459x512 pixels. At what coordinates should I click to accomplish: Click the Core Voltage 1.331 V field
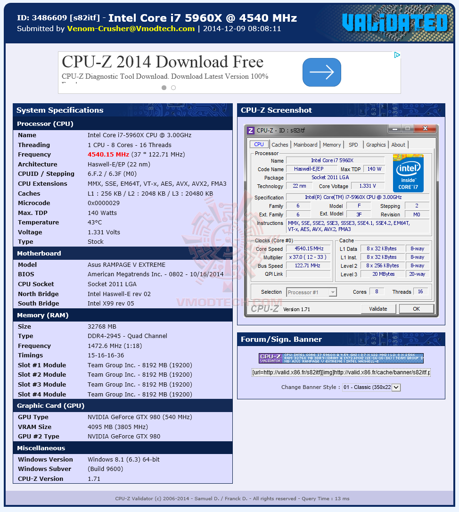pyautogui.click(x=368, y=186)
